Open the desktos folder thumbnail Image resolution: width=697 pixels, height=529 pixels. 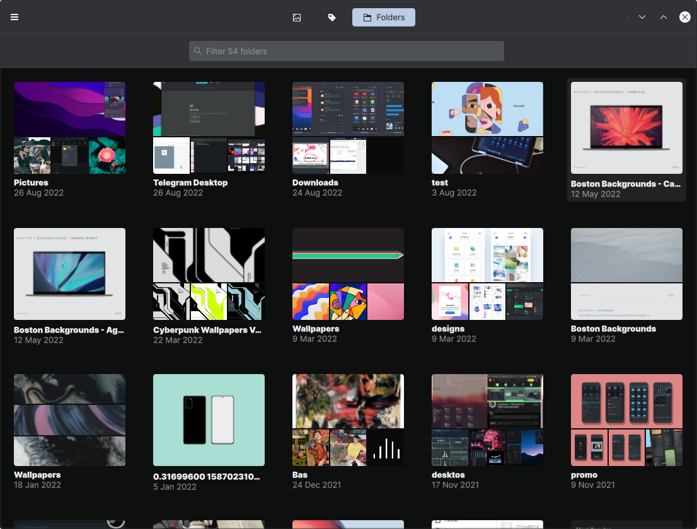487,419
